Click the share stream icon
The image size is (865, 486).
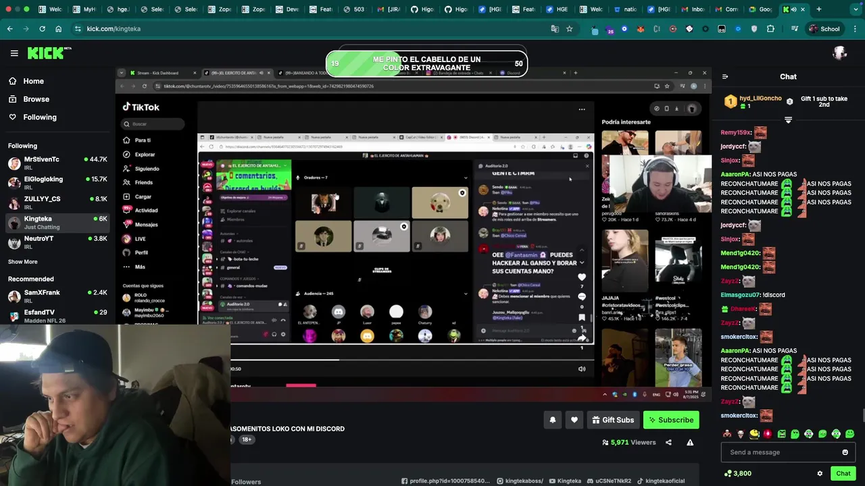[x=668, y=443]
